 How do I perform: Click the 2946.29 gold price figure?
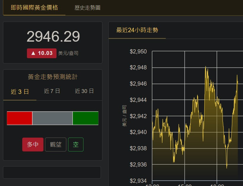pos(53,37)
